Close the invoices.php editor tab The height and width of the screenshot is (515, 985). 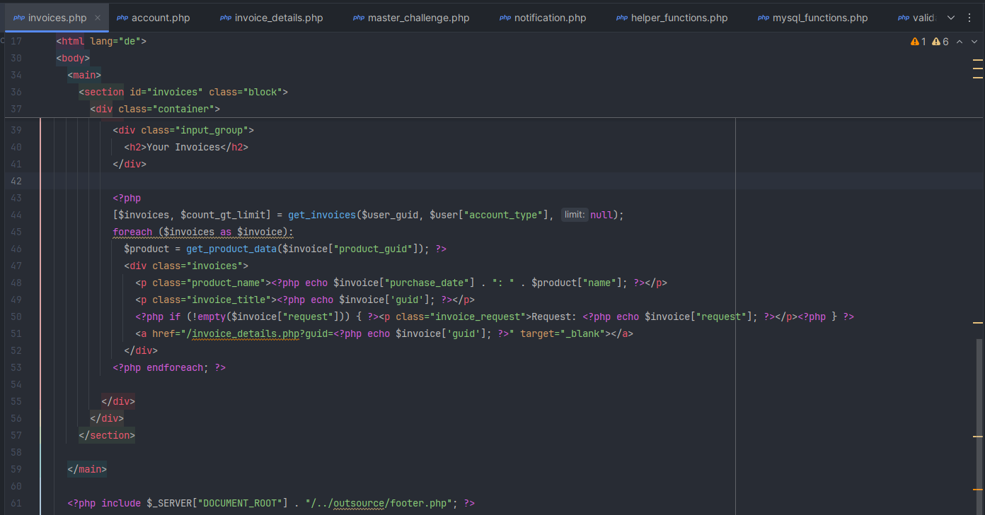97,18
